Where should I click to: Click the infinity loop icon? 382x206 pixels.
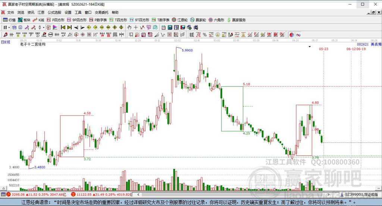(298, 35)
